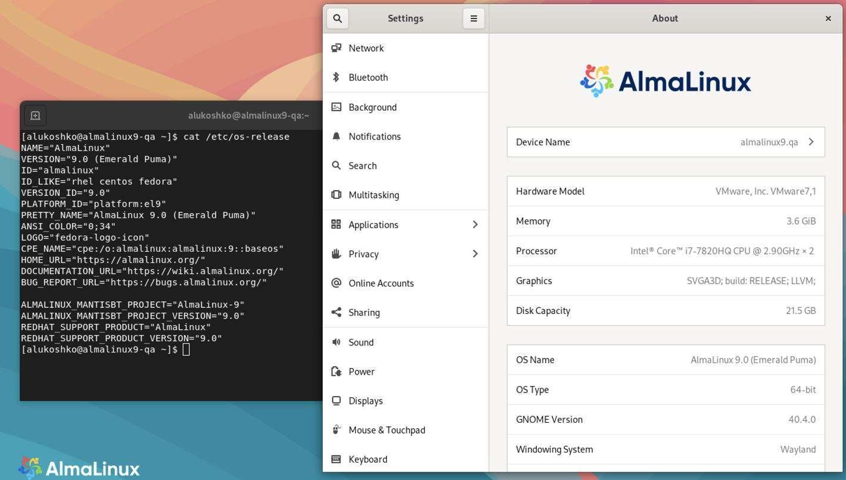Expand the Applications section

(374, 225)
